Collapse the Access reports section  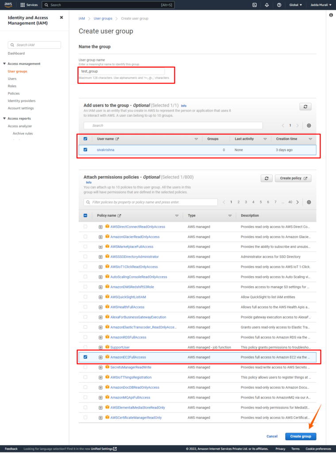click(4, 119)
